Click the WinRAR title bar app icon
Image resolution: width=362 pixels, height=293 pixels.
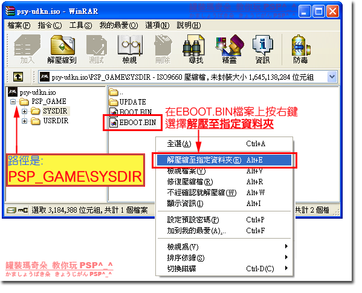[10, 11]
